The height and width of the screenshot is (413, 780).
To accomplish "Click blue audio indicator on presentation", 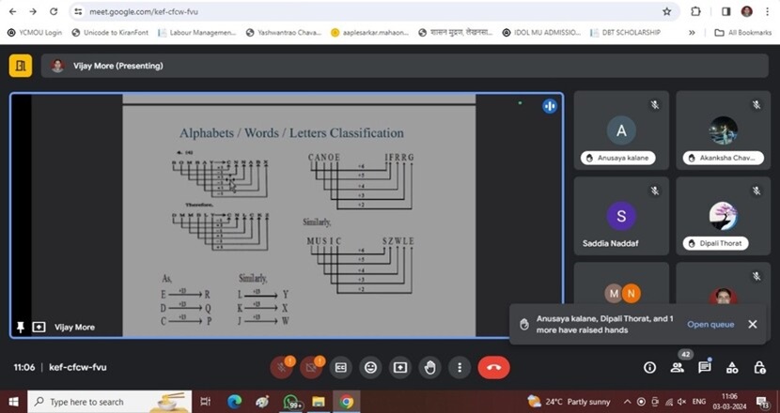I will 549,106.
